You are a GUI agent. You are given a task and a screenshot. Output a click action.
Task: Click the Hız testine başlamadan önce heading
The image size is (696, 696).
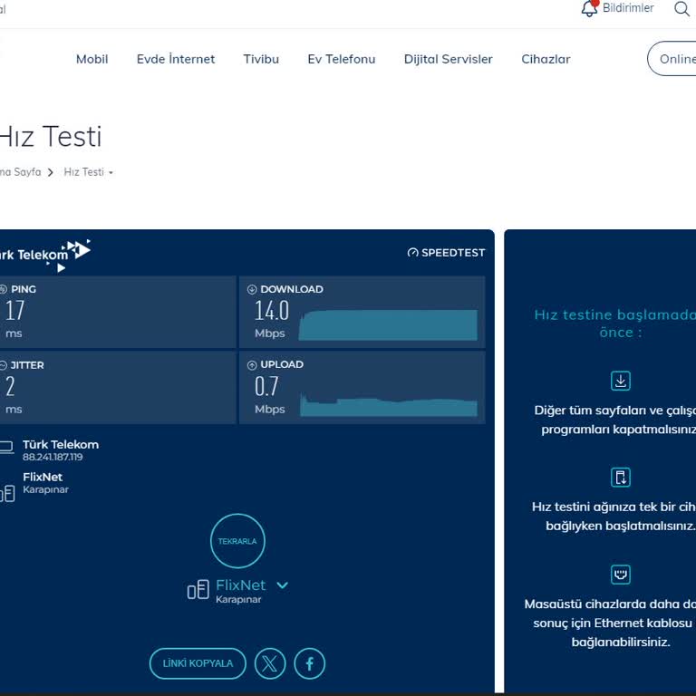pos(615,324)
